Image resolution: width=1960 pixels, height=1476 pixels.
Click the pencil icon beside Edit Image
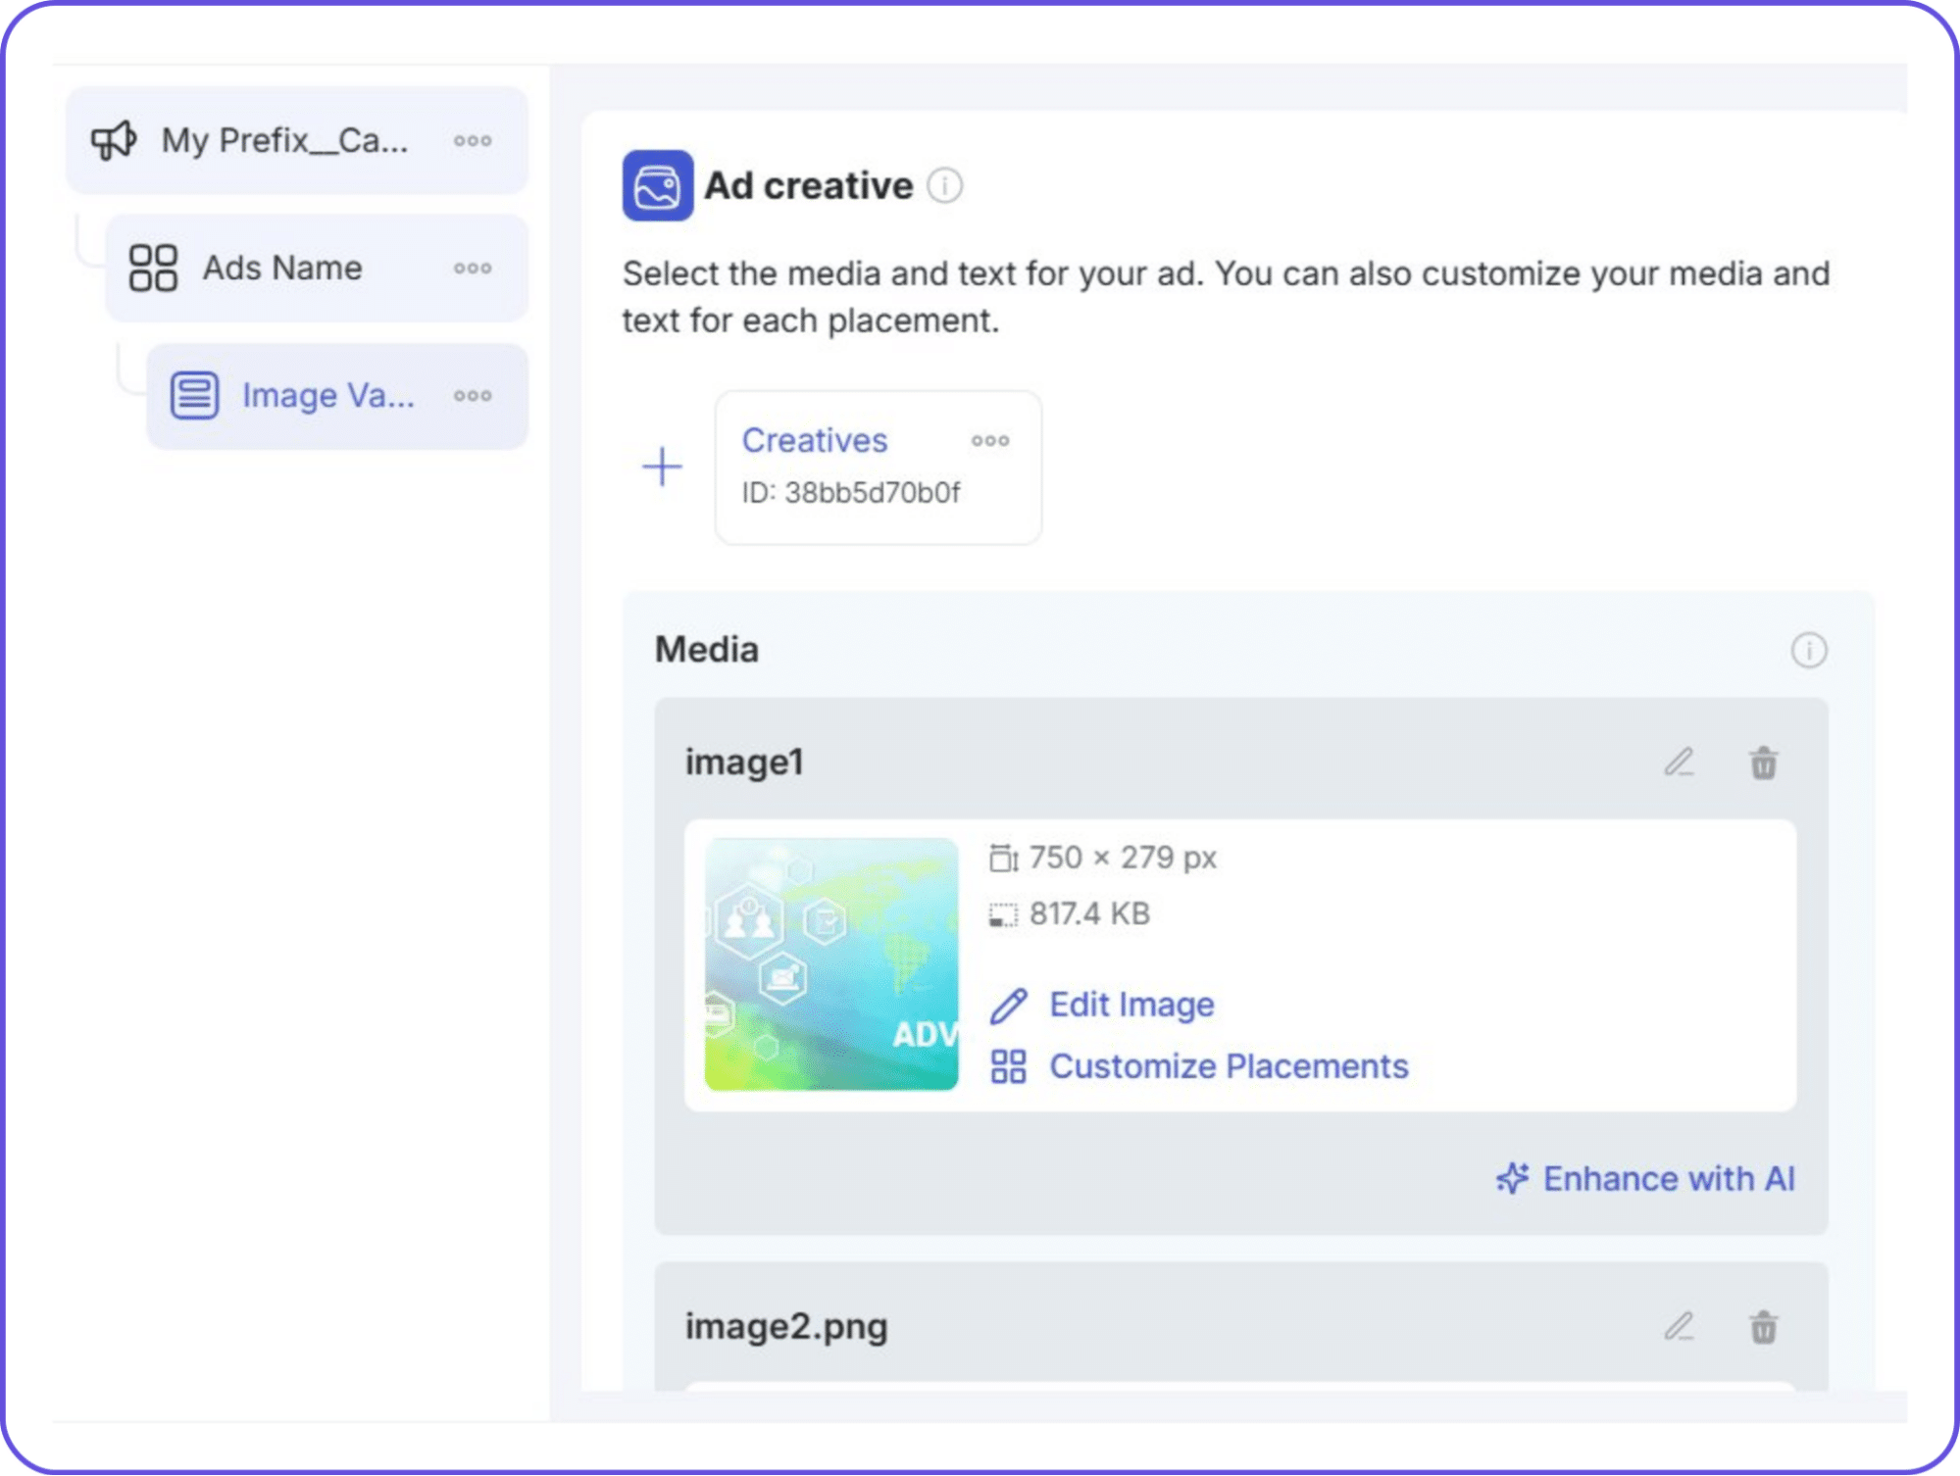[1008, 1006]
